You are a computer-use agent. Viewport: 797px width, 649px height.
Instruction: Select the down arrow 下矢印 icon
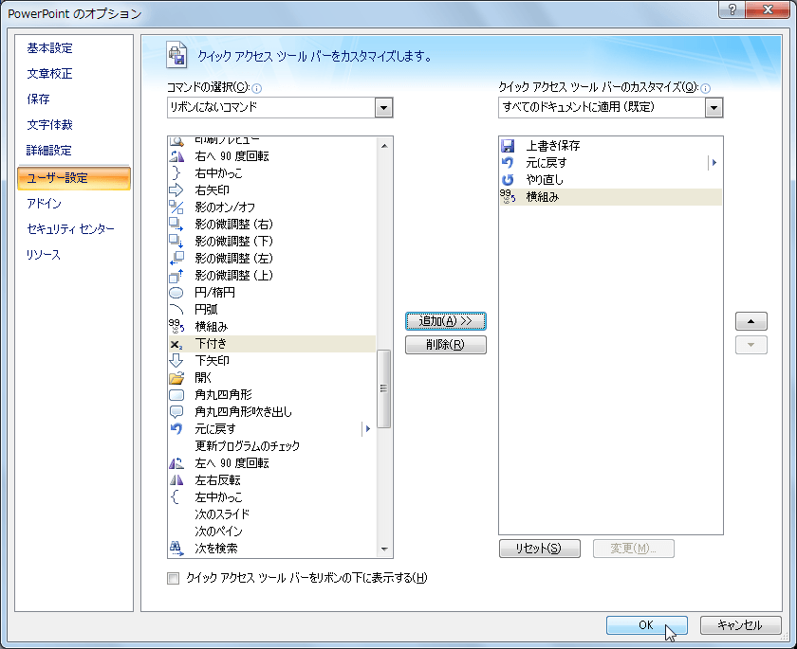pyautogui.click(x=176, y=360)
